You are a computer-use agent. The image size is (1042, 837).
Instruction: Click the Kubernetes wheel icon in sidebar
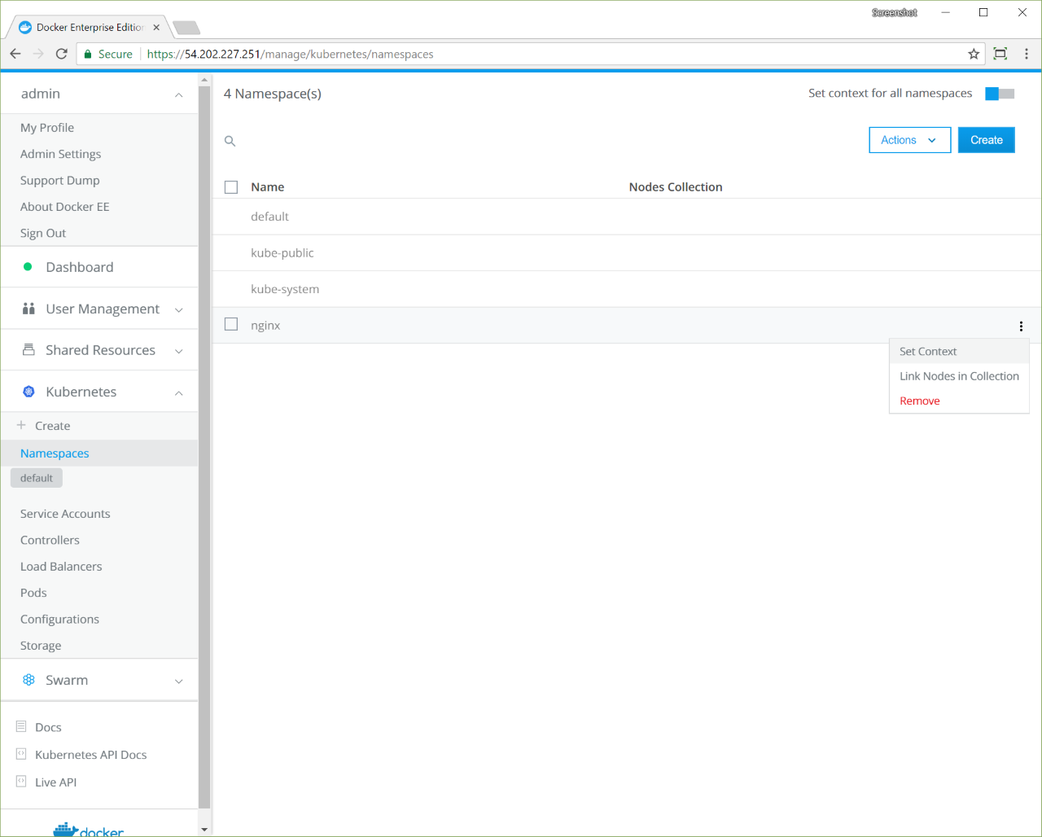click(28, 392)
